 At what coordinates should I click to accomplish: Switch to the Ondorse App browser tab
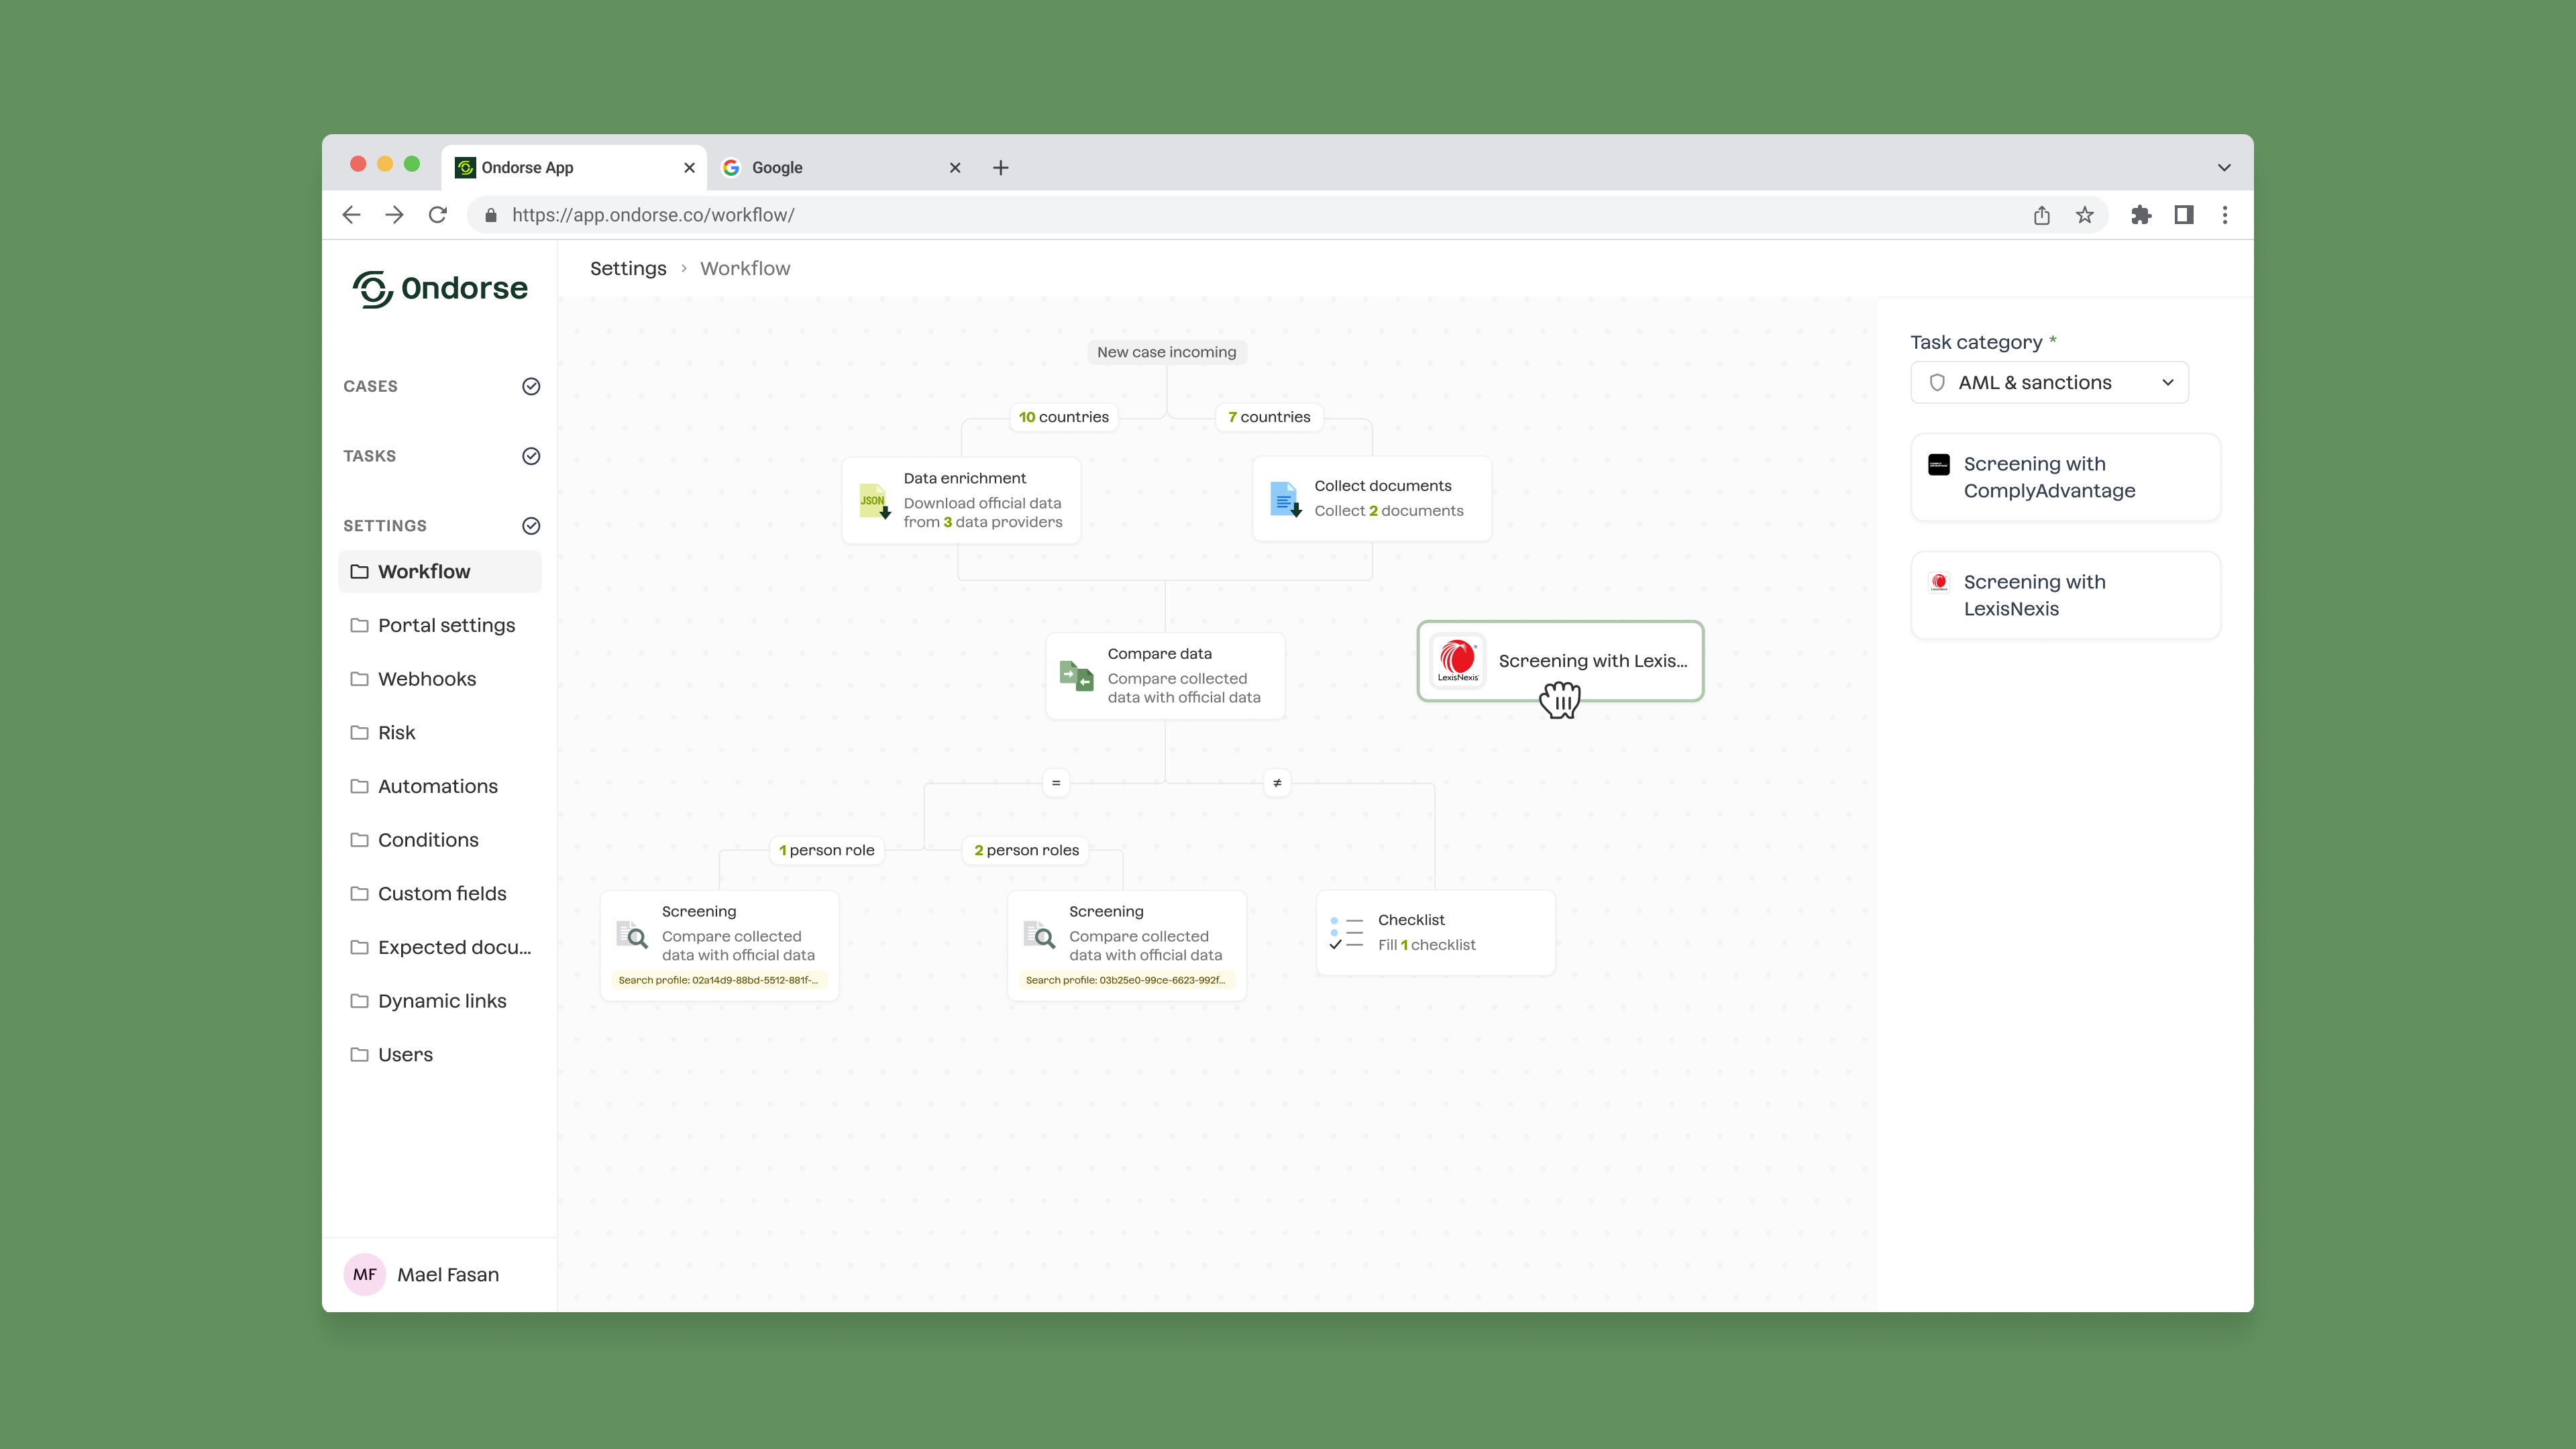tap(573, 167)
